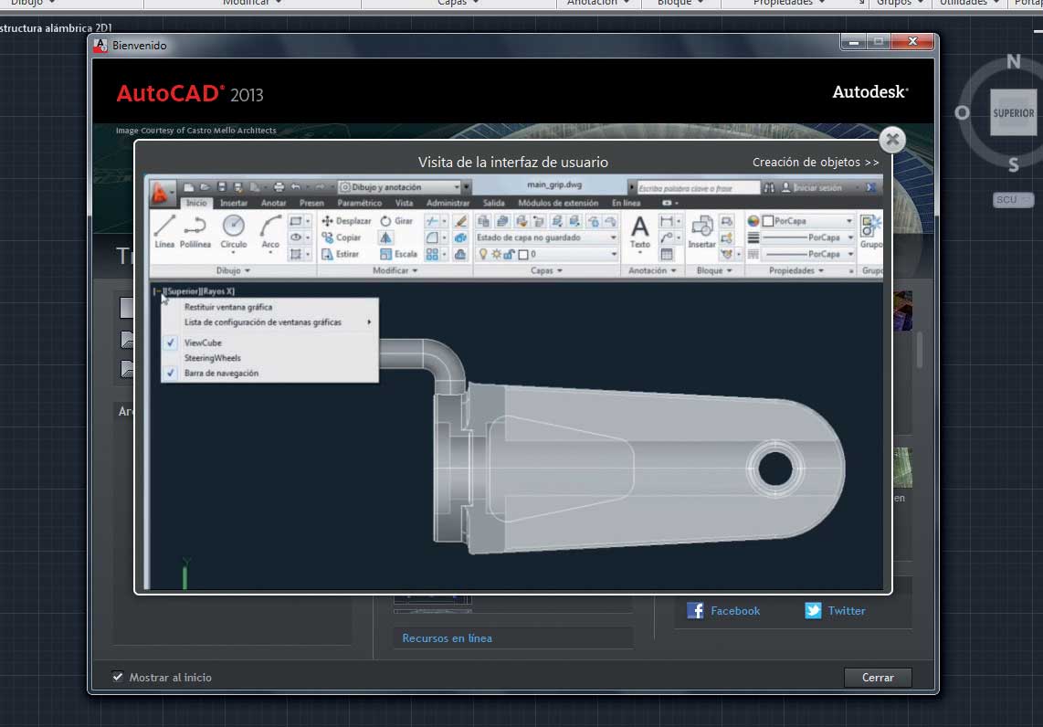Open the Módulos de extensión tab
Image resolution: width=1043 pixels, height=727 pixels.
pyautogui.click(x=558, y=203)
